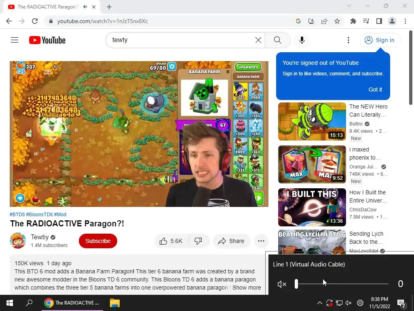Open the Sending Lych Back video title
Image resolution: width=414 pixels, height=311 pixels.
[x=366, y=238]
